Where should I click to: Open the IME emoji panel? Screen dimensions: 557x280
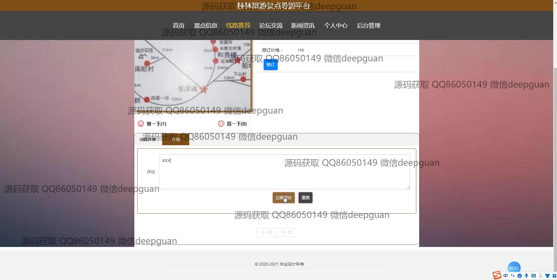[519, 276]
